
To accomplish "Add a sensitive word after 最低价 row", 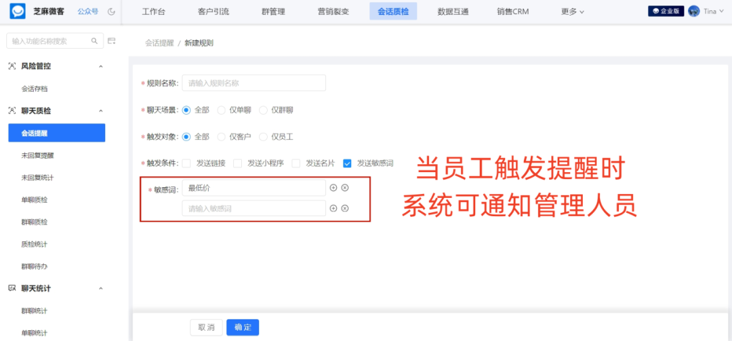I will (x=333, y=188).
